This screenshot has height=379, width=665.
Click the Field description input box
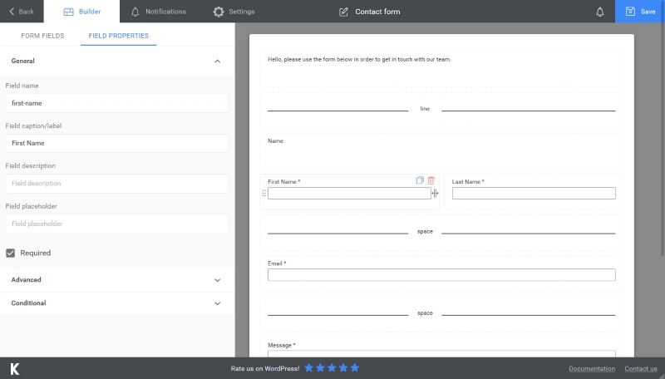coord(116,184)
